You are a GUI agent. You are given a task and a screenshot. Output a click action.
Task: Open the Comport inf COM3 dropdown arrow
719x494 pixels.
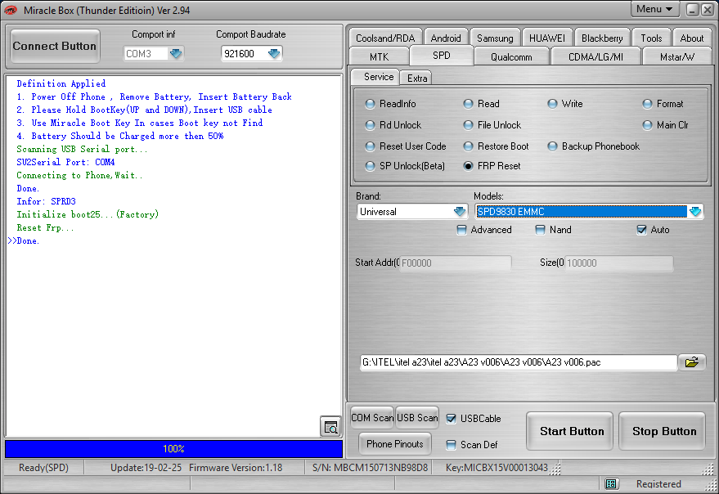coord(176,54)
